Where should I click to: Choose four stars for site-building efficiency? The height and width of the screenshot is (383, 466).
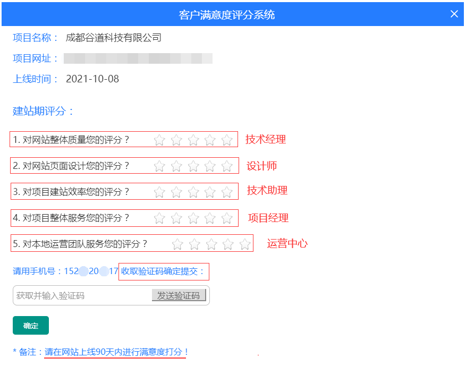(x=210, y=192)
